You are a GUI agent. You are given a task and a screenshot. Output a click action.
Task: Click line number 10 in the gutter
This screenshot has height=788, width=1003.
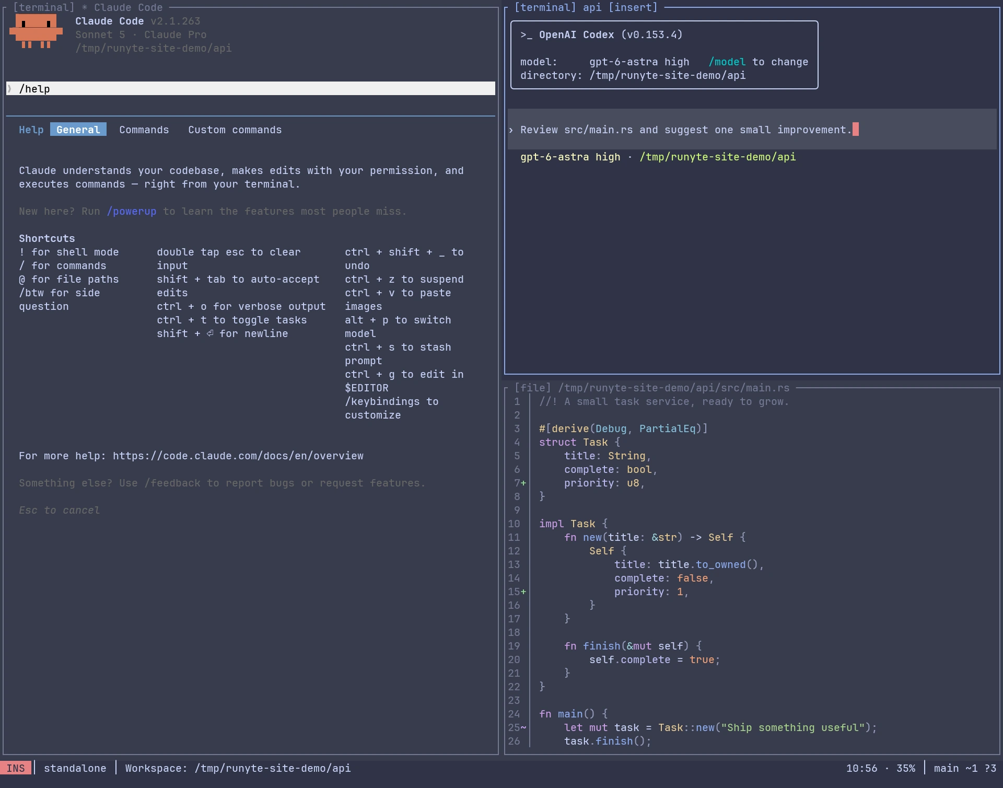point(514,524)
